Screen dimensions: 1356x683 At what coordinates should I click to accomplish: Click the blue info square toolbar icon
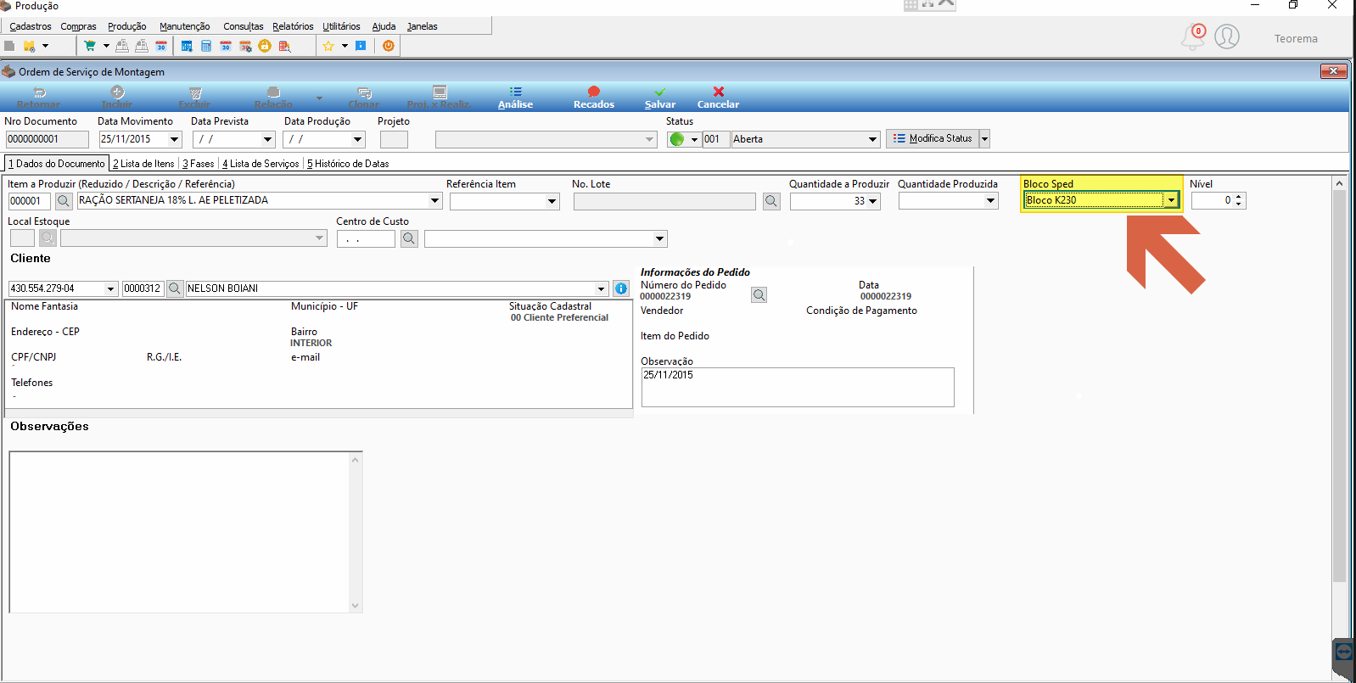(x=361, y=46)
